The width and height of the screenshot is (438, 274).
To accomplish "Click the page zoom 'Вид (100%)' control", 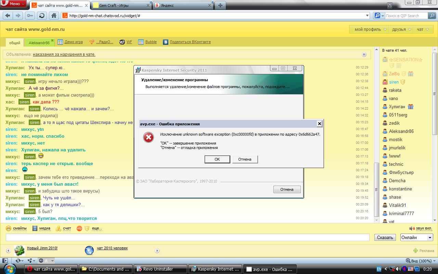I will (x=418, y=261).
